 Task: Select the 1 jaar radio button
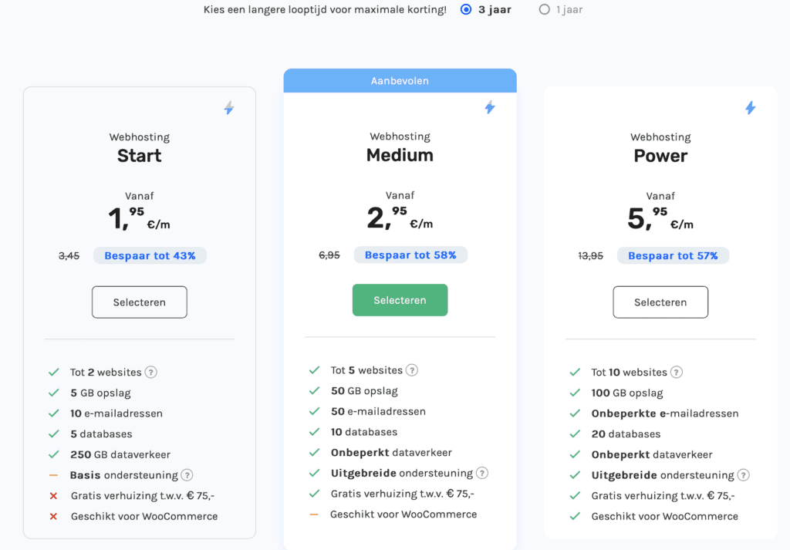[x=545, y=10]
